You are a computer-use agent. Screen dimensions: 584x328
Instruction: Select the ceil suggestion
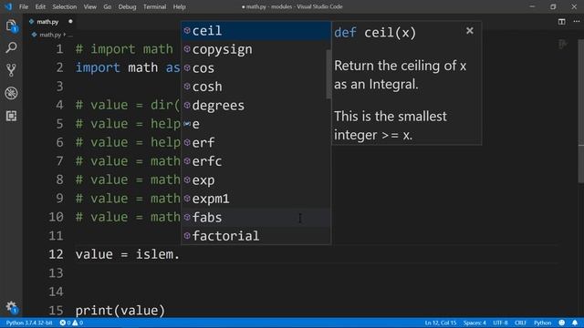[x=255, y=31]
